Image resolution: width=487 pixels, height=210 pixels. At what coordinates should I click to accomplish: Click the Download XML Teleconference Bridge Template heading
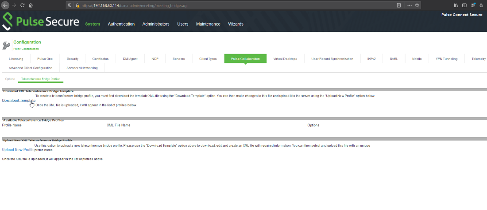click(39, 91)
